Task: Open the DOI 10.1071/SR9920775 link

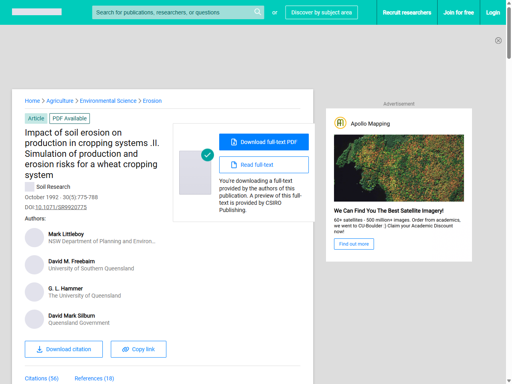Action: coord(61,207)
